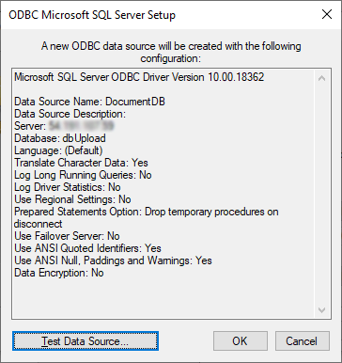The height and width of the screenshot is (363, 342).
Task: Click the blurred Server address line
Action: point(64,126)
